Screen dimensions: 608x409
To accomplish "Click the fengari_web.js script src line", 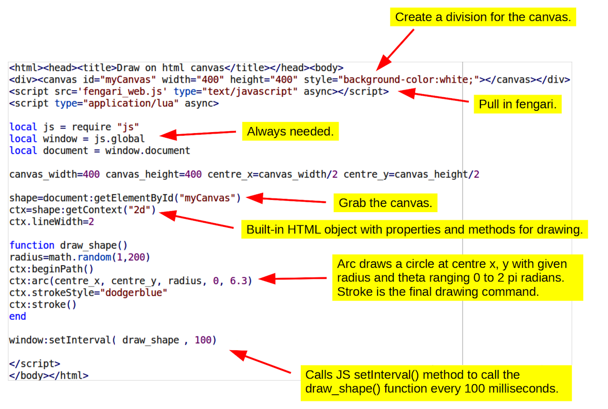I will (x=198, y=92).
